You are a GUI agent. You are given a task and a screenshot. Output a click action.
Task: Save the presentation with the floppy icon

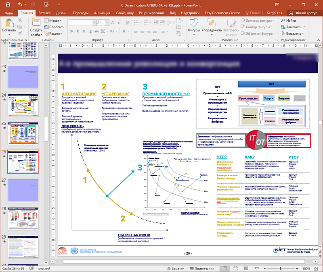coord(8,4)
